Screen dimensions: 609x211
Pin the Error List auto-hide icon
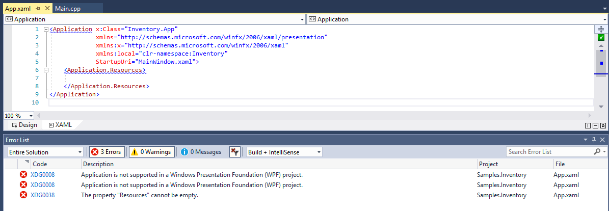click(594, 140)
